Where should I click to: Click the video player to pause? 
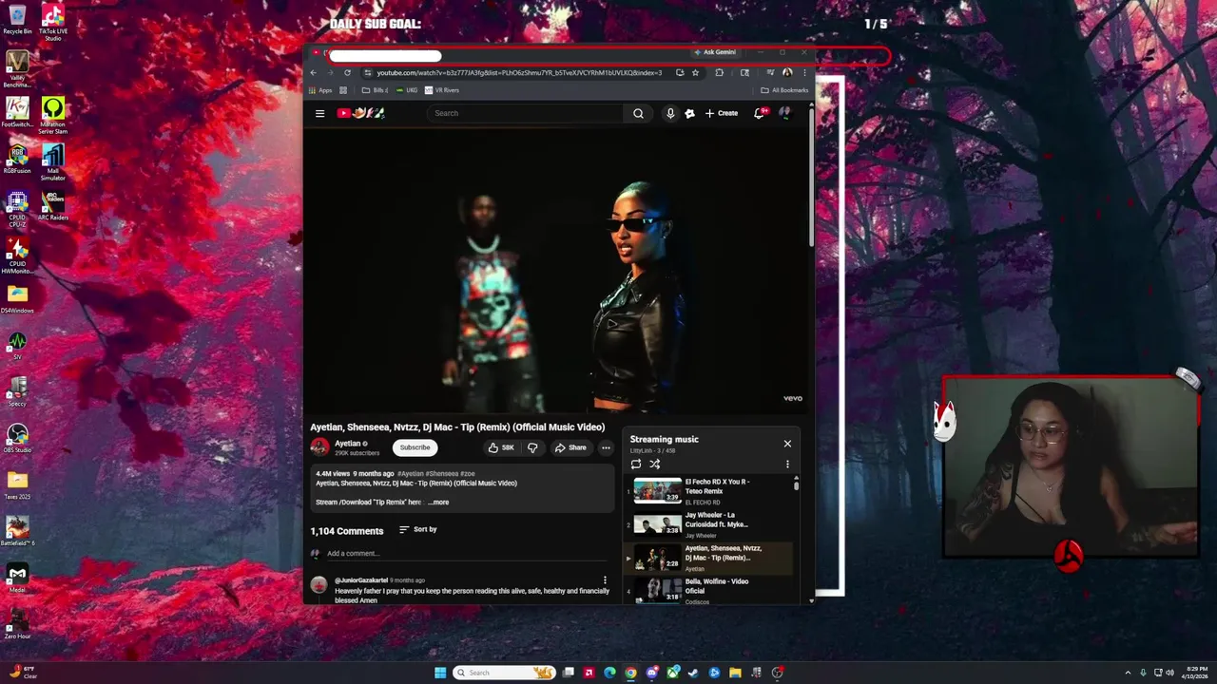pyautogui.click(x=557, y=271)
